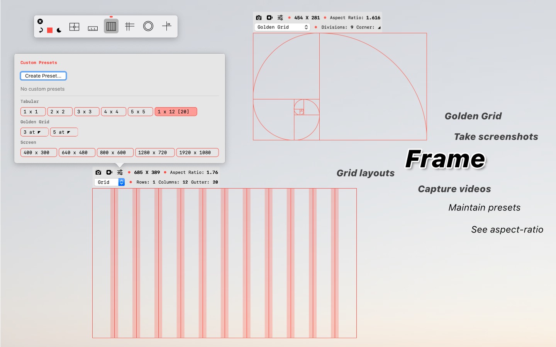Start video capture on Golden Grid frame
This screenshot has height=347, width=556.
[x=270, y=18]
